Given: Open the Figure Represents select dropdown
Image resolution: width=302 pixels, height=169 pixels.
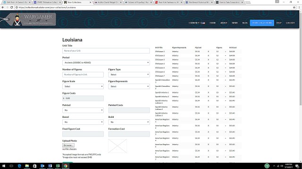Looking at the screenshot, I should (x=129, y=86).
